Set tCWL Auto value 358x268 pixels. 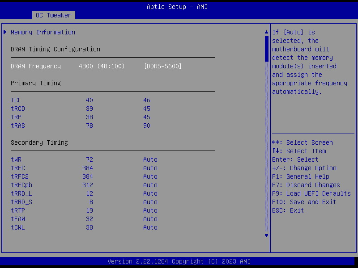click(150, 227)
